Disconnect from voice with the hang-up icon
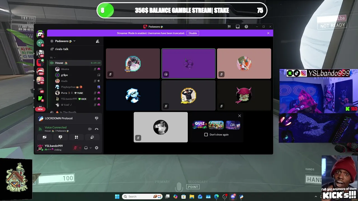The image size is (358, 201). 96,129
